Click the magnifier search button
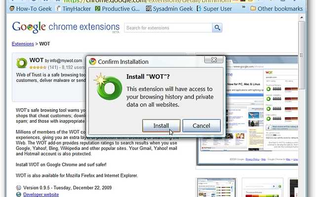Viewport: 316px width, 197px height. 217,28
